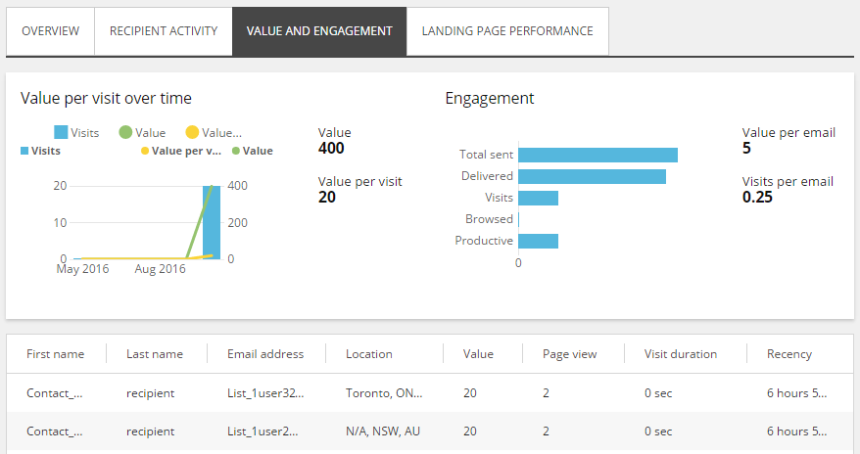
Task: Select the Productive bar in Engagement chart
Action: tap(538, 241)
